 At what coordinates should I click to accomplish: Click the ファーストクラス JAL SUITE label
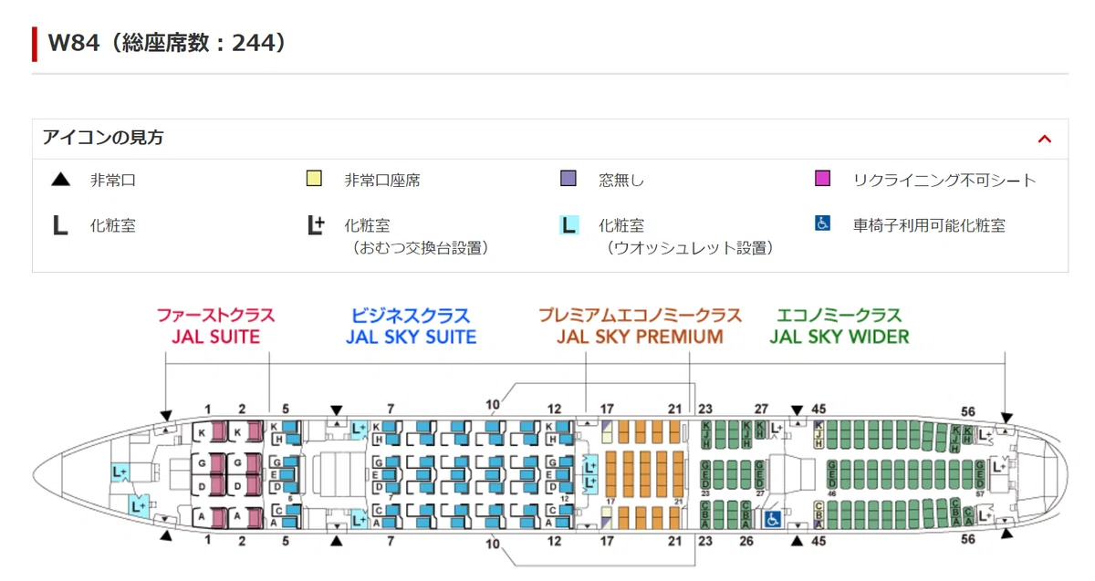(x=215, y=326)
